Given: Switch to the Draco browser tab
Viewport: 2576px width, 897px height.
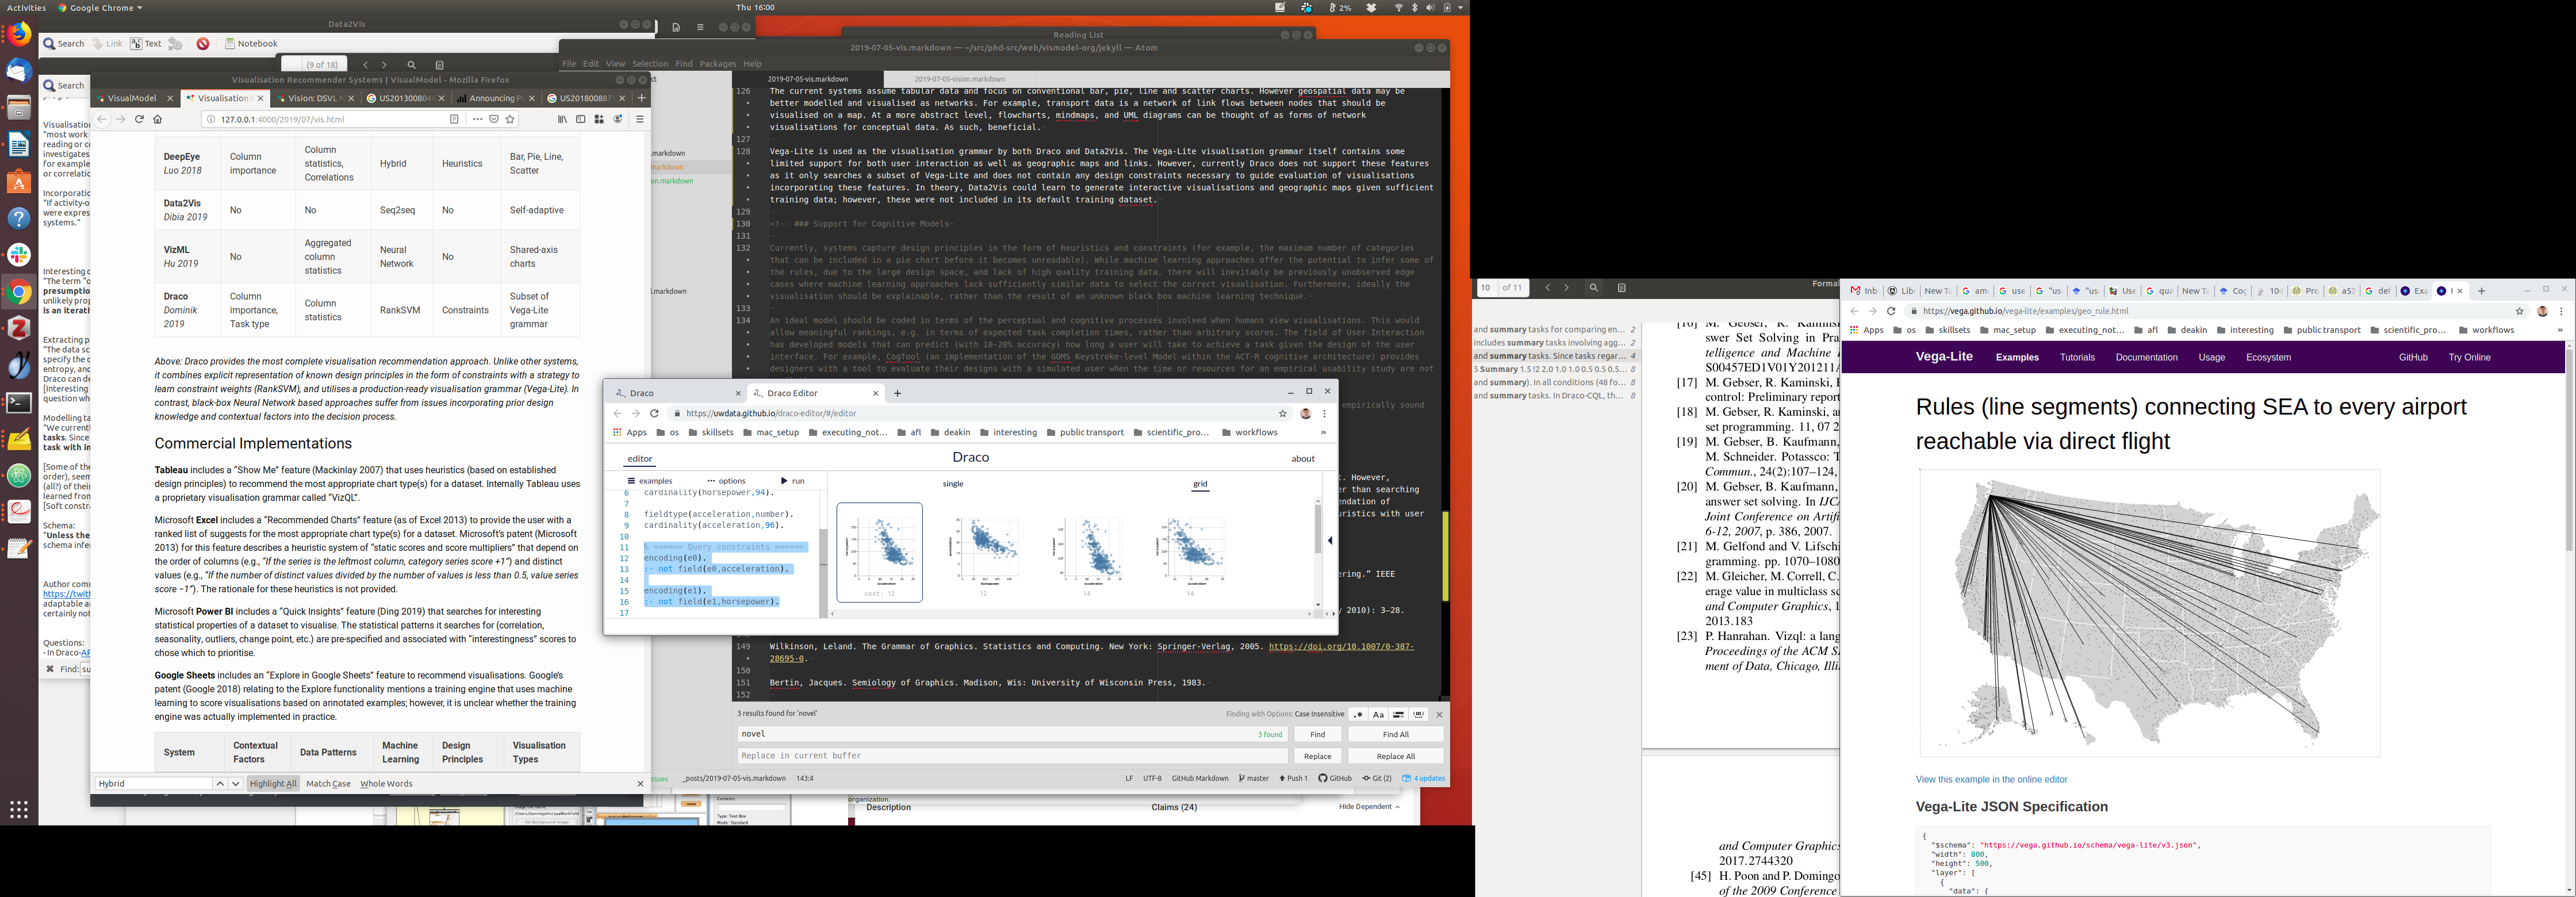Looking at the screenshot, I should click(642, 393).
